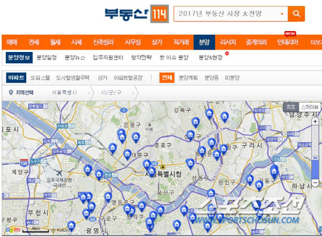Open the 인테리어 menu item
The image size is (322, 237).
pos(287,42)
